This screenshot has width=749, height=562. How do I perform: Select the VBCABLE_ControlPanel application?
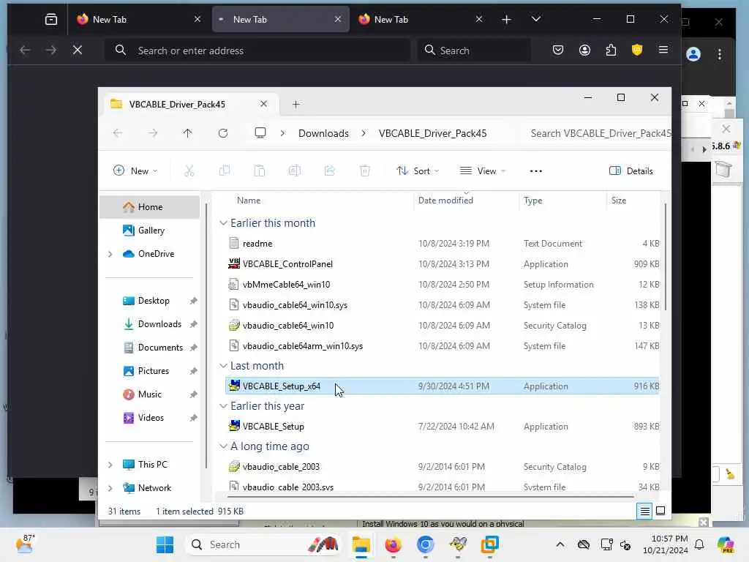pyautogui.click(x=442, y=263)
